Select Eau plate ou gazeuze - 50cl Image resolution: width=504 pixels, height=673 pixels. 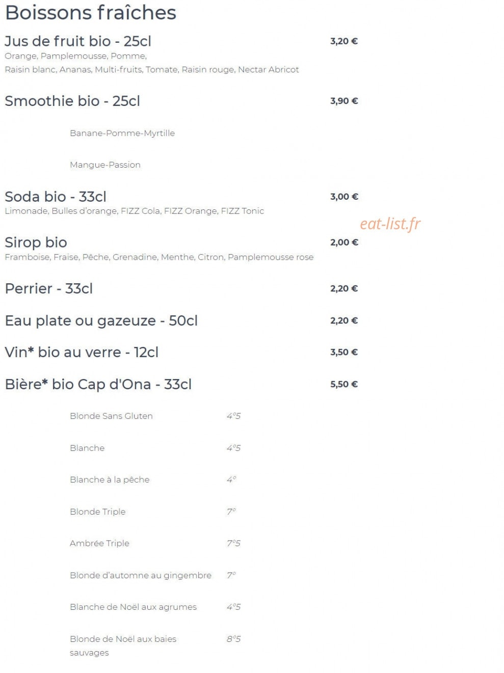point(101,320)
